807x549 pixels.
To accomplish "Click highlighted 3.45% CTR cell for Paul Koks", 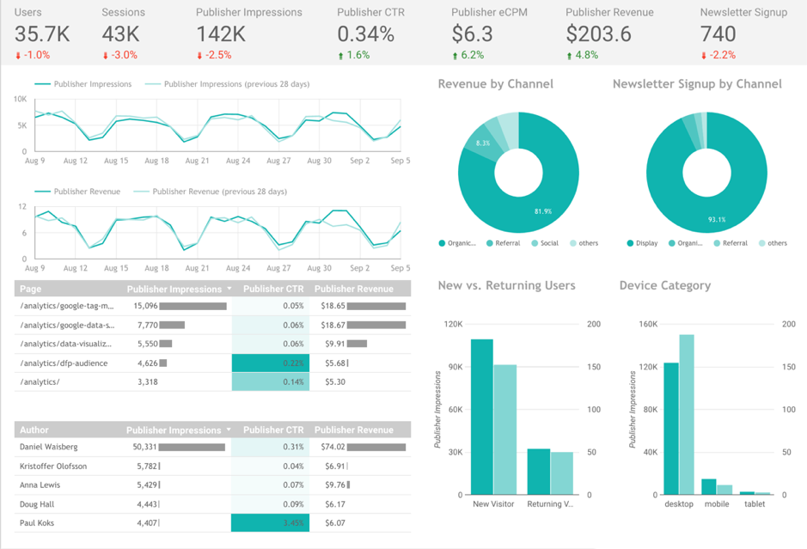I will pos(269,522).
